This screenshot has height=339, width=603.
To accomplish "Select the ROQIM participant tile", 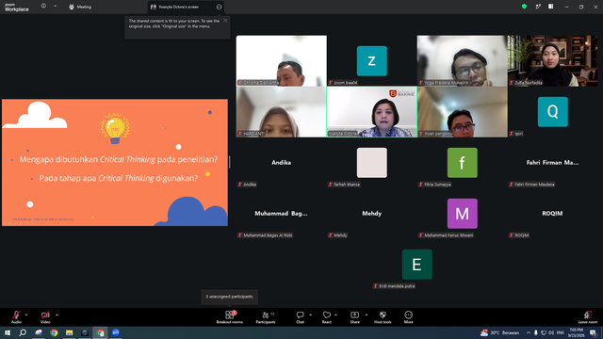I will point(553,214).
